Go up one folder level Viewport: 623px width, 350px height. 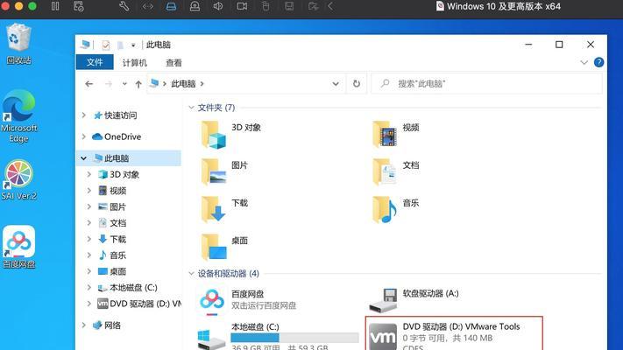pyautogui.click(x=138, y=84)
